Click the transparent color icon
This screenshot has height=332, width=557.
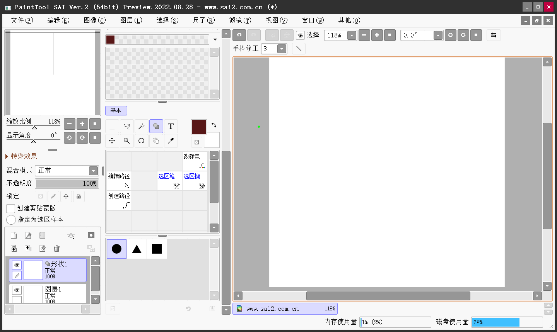[x=197, y=142]
